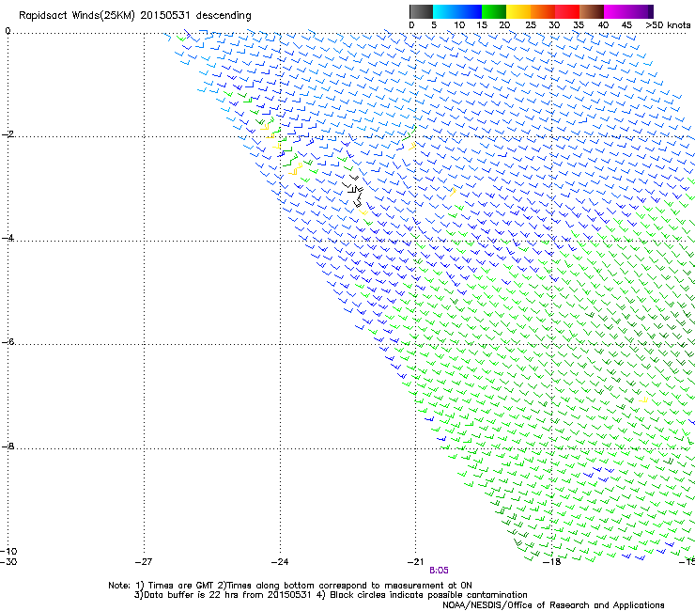
Task: Click the '15' legend scale label
Action: click(x=482, y=25)
